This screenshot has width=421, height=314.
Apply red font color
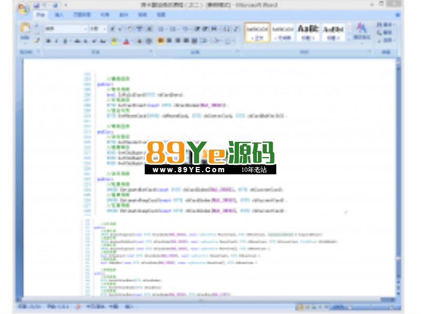pyautogui.click(x=127, y=41)
